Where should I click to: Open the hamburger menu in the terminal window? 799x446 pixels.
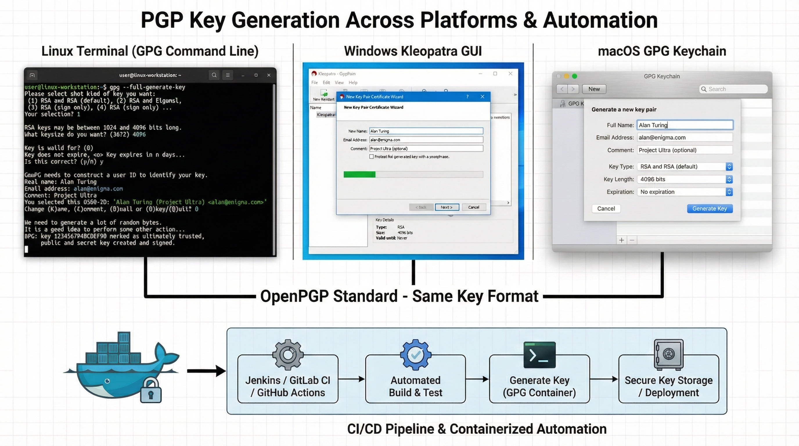(228, 75)
